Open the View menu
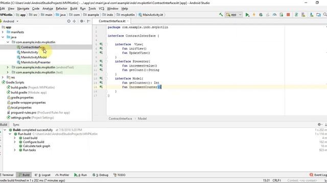This screenshot has height=183, width=327. pos(11,9)
